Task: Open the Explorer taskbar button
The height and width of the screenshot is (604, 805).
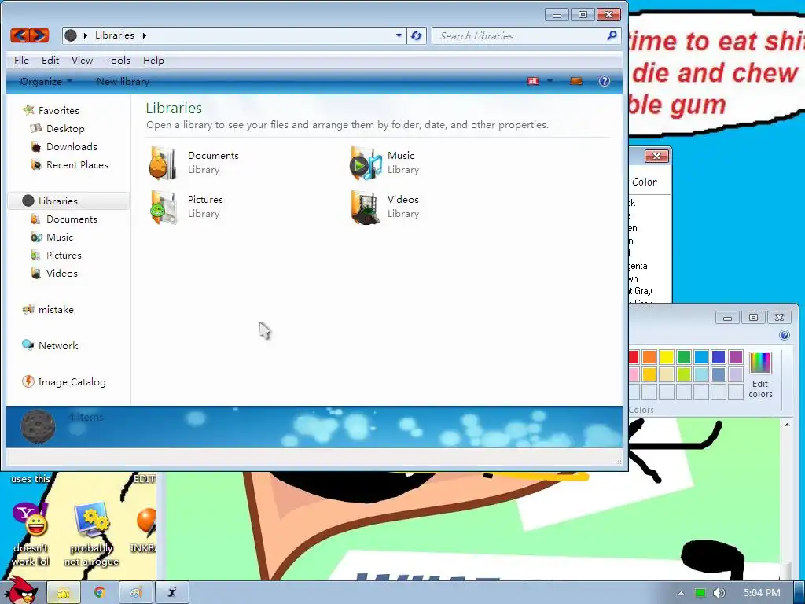Action: point(64,593)
